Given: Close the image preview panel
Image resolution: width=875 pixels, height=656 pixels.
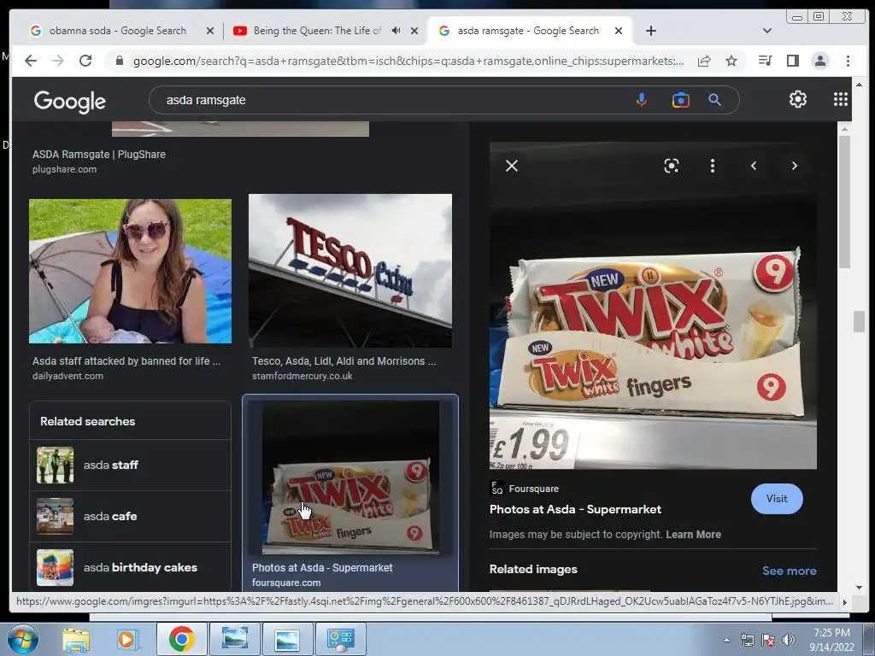Looking at the screenshot, I should coord(512,166).
